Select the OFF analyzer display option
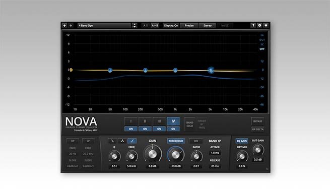The image size is (330, 189). (x=262, y=49)
